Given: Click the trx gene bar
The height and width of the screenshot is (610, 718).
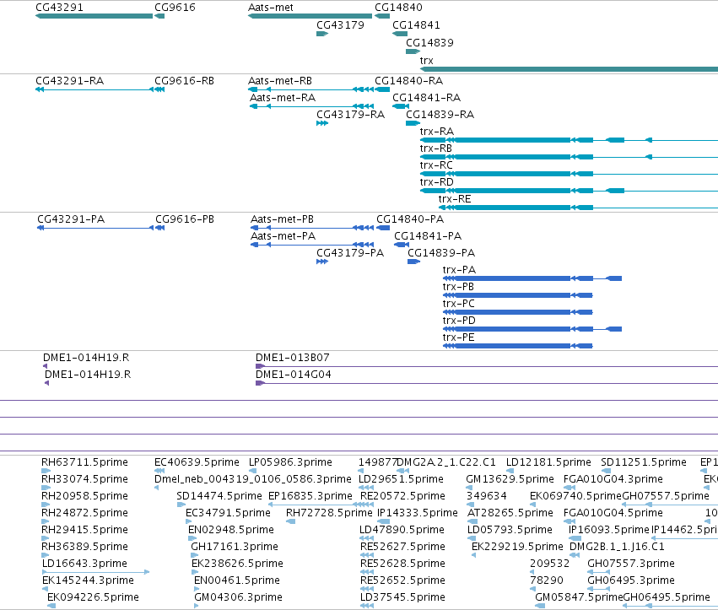Looking at the screenshot, I should click(569, 69).
